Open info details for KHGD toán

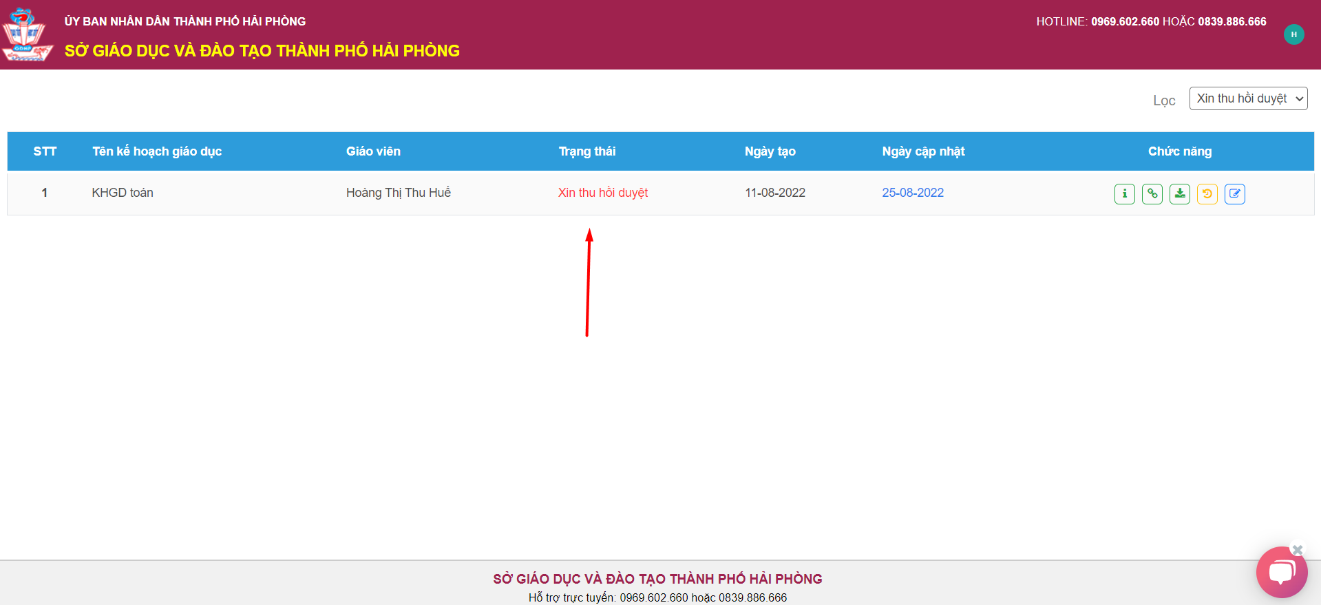(x=1124, y=193)
